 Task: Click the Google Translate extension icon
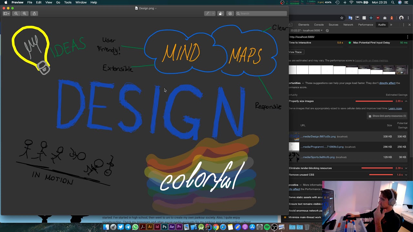[x=350, y=18]
